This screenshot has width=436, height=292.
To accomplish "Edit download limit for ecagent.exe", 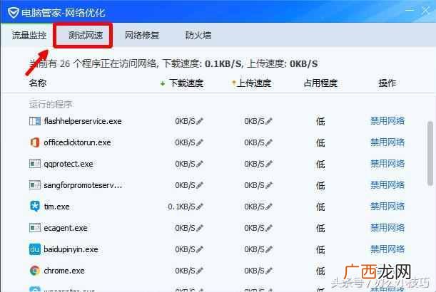I will [200, 228].
